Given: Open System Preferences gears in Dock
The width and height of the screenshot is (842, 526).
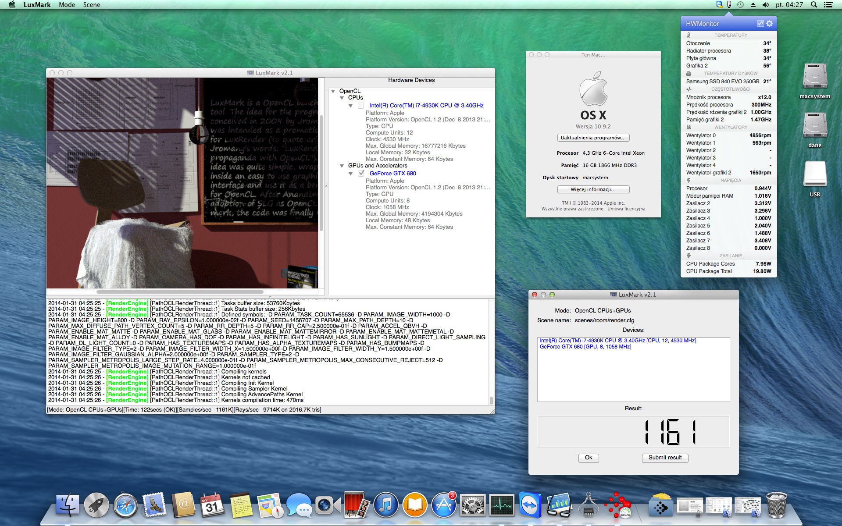Looking at the screenshot, I should point(473,505).
